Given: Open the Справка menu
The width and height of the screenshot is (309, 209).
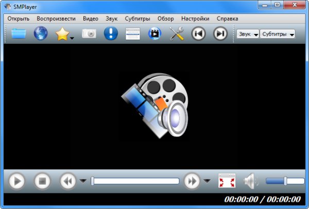Looking at the screenshot, I should (228, 19).
